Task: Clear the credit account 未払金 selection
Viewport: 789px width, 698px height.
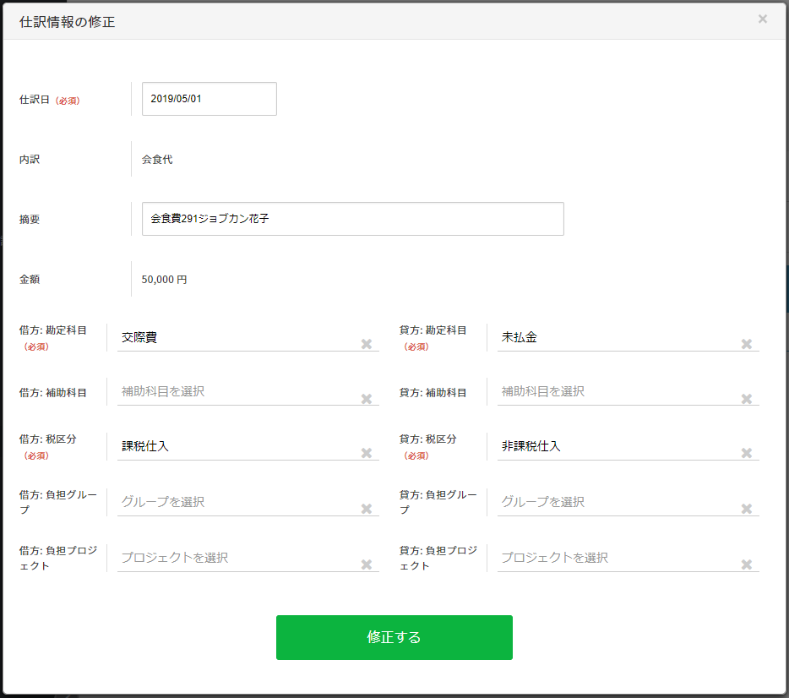Action: click(747, 344)
